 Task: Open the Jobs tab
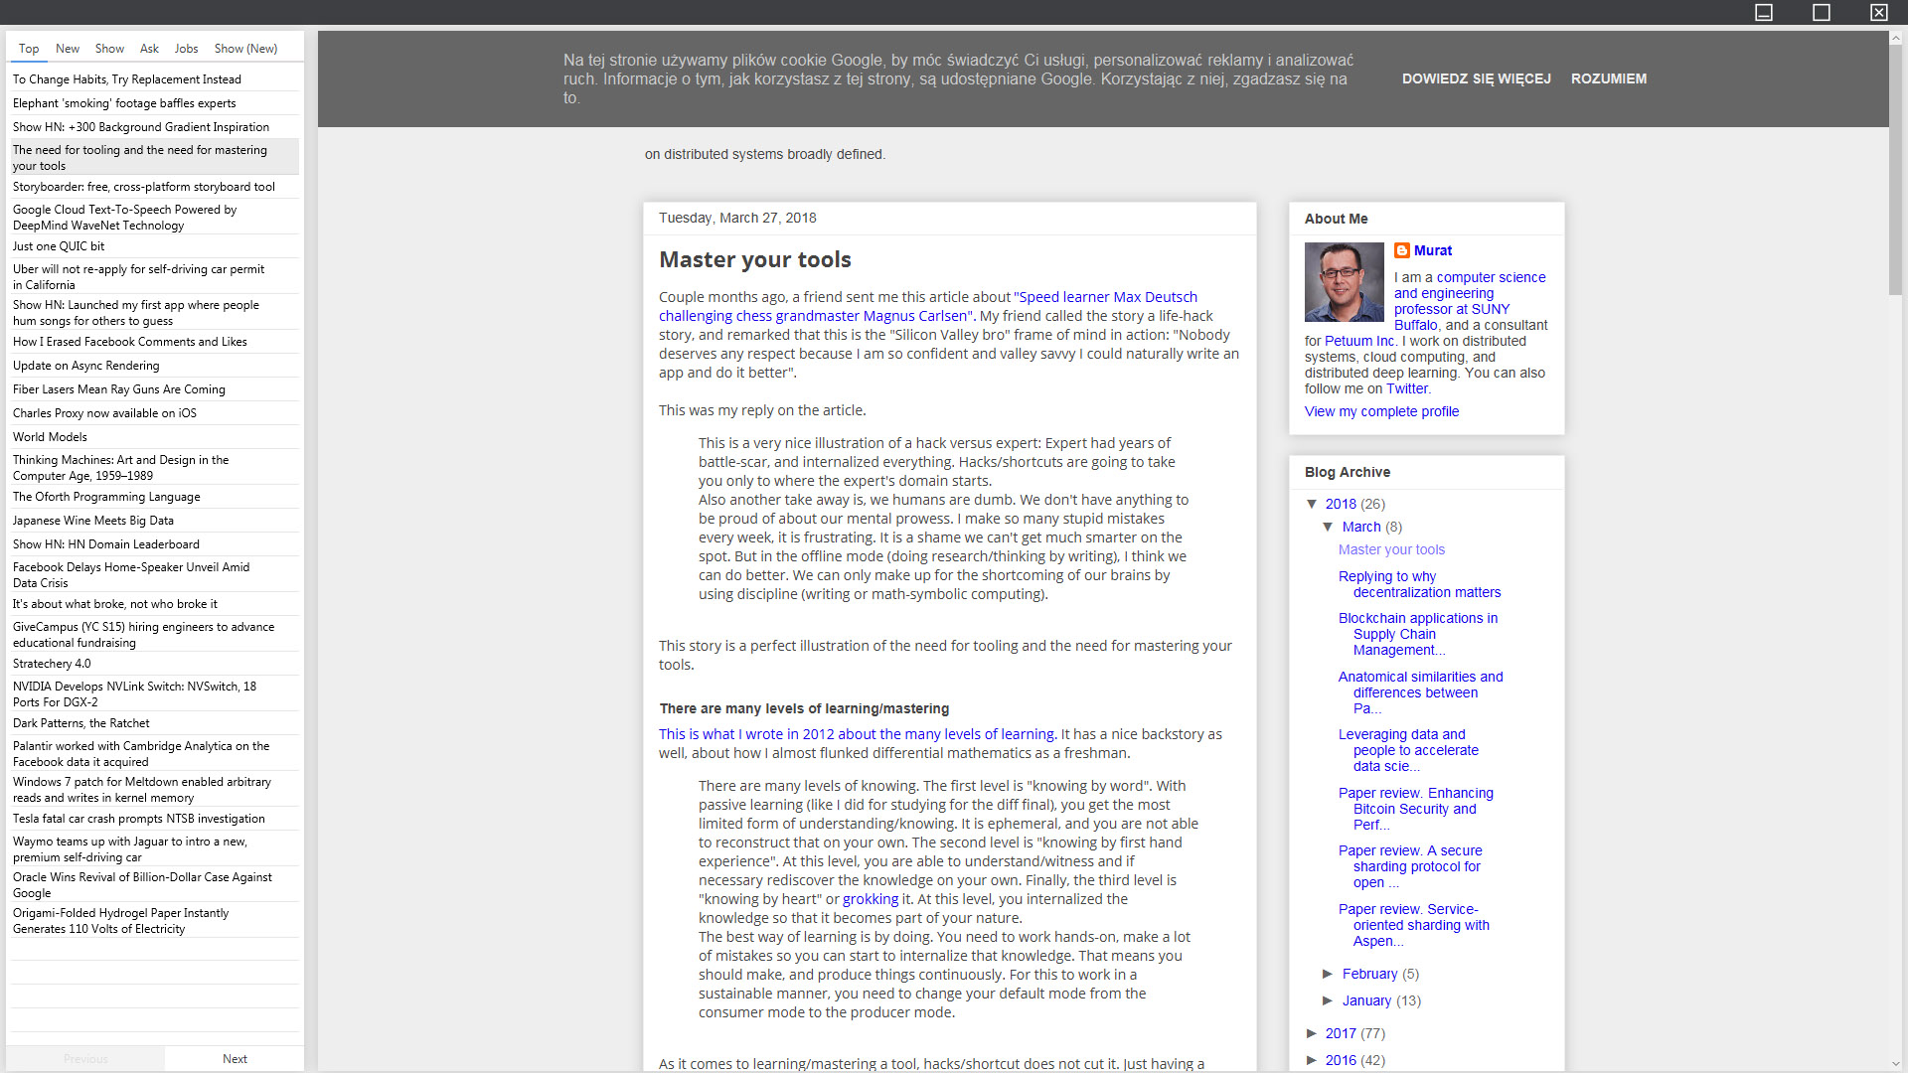(186, 48)
